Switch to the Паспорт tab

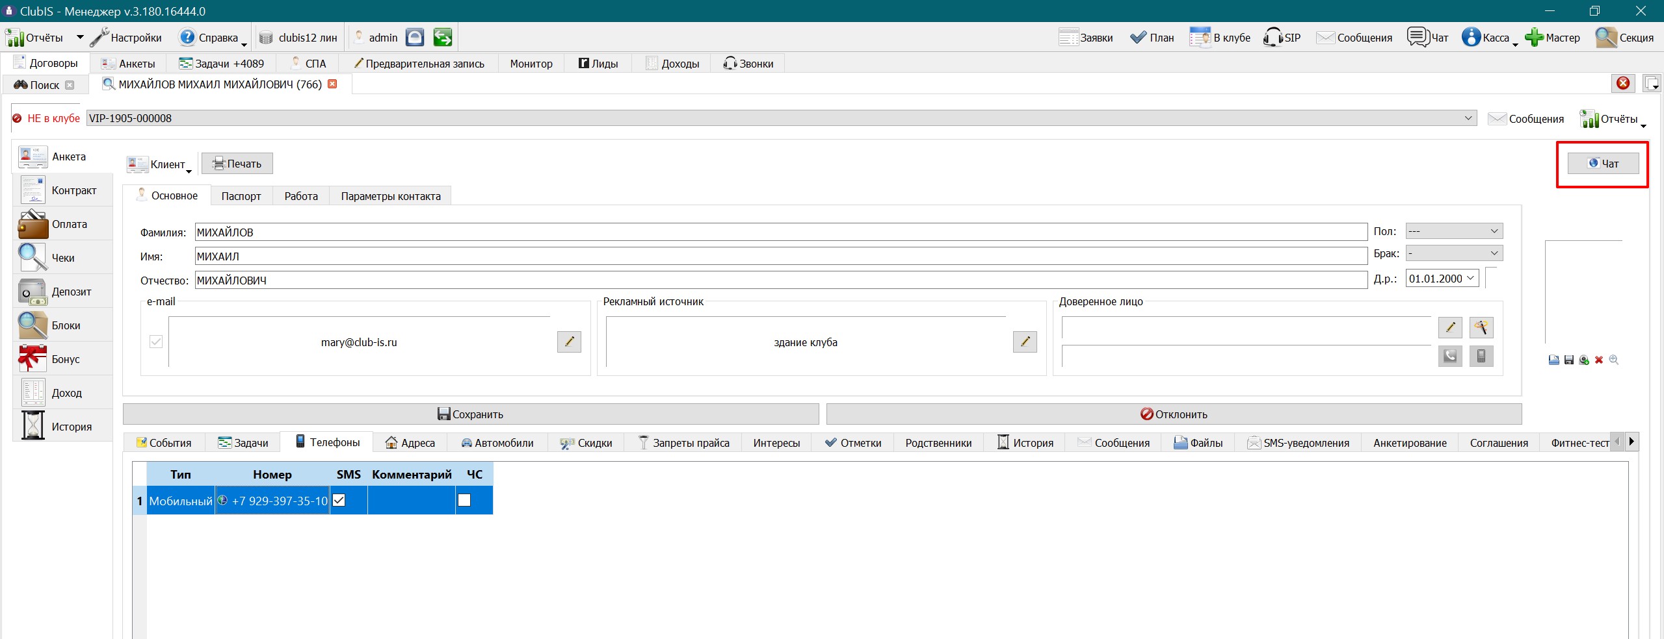(241, 196)
